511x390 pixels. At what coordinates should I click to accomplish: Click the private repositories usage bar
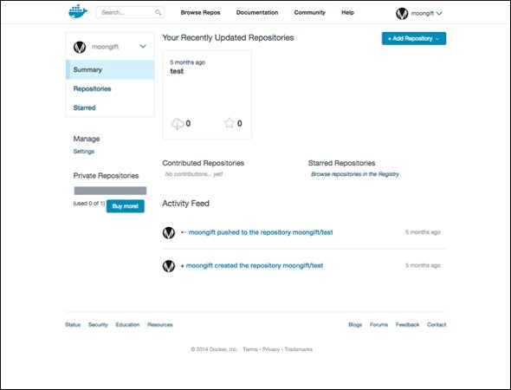click(110, 191)
